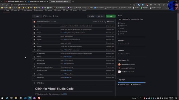
Task: Open the package-lock.json file
Action: click(42, 71)
